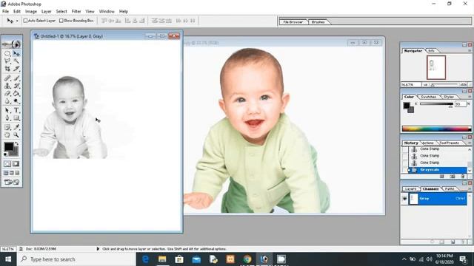Click the Channels panel delete channel icon
Screen dimensions: 474x266
tap(463, 242)
